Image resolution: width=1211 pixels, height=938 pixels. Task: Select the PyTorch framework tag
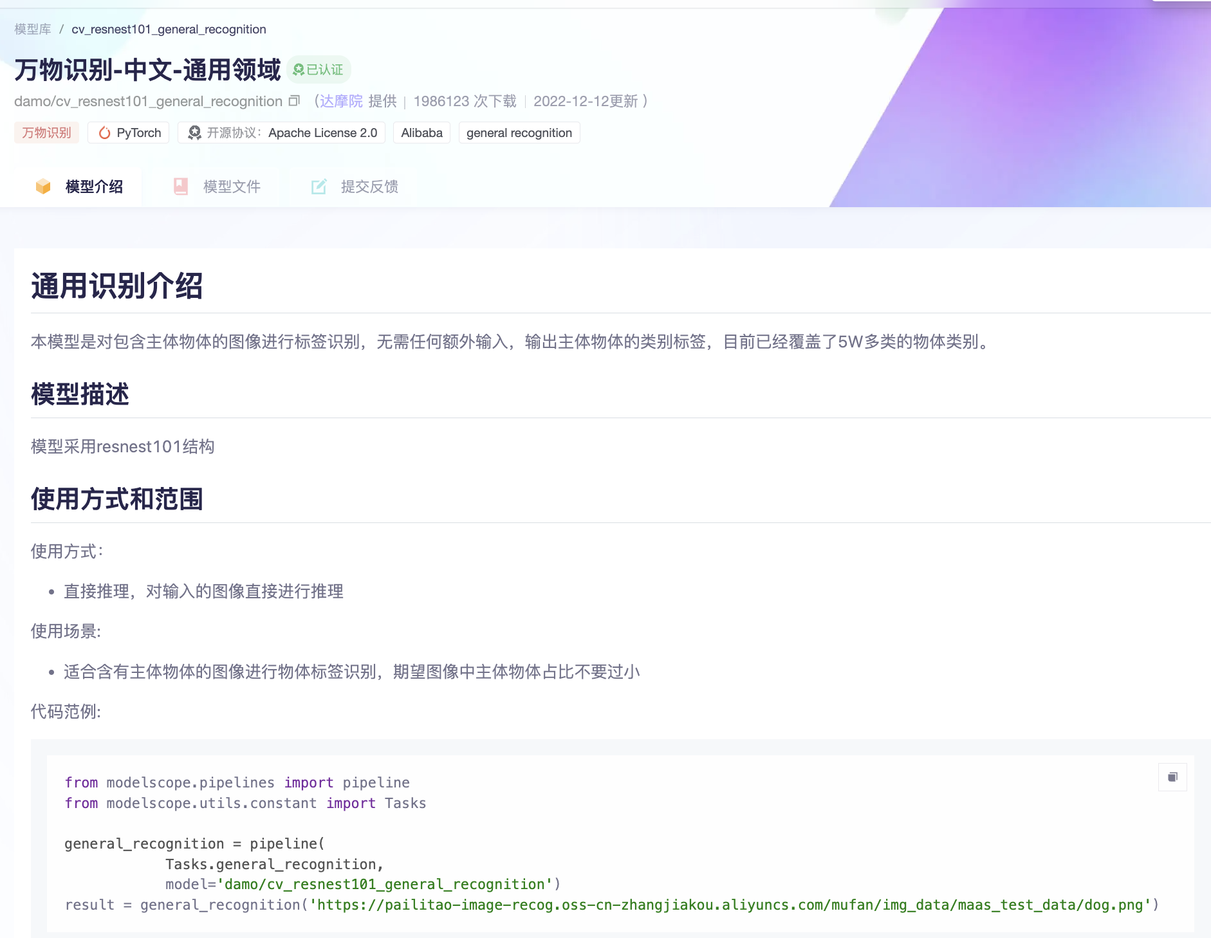pos(129,133)
